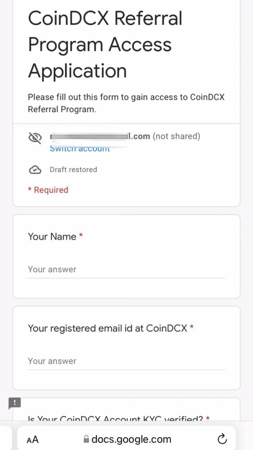Click the Draft restored cloud icon

[x=35, y=170]
